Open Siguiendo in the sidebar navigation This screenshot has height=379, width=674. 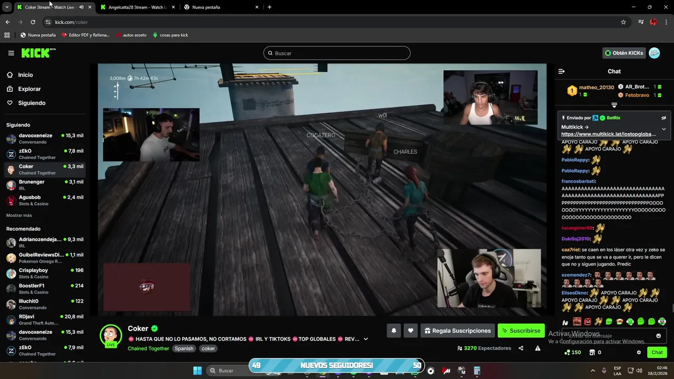32,103
